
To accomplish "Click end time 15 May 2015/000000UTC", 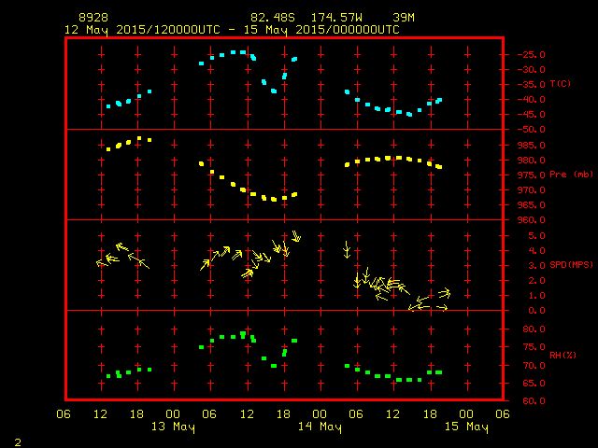I will [x=321, y=30].
